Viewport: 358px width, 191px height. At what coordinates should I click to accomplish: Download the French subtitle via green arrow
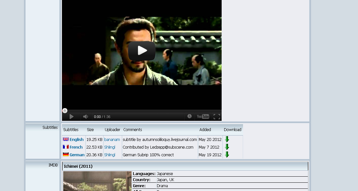click(227, 147)
